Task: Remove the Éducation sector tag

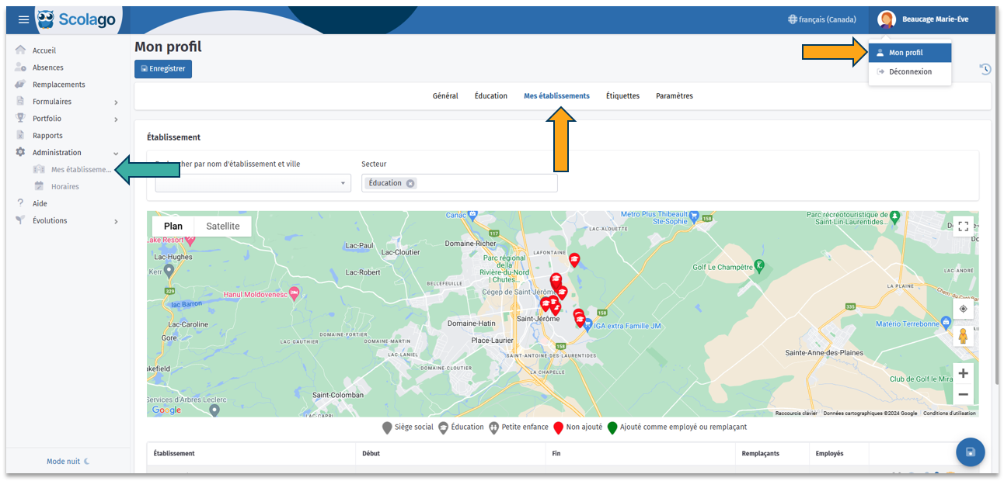Action: pos(410,183)
